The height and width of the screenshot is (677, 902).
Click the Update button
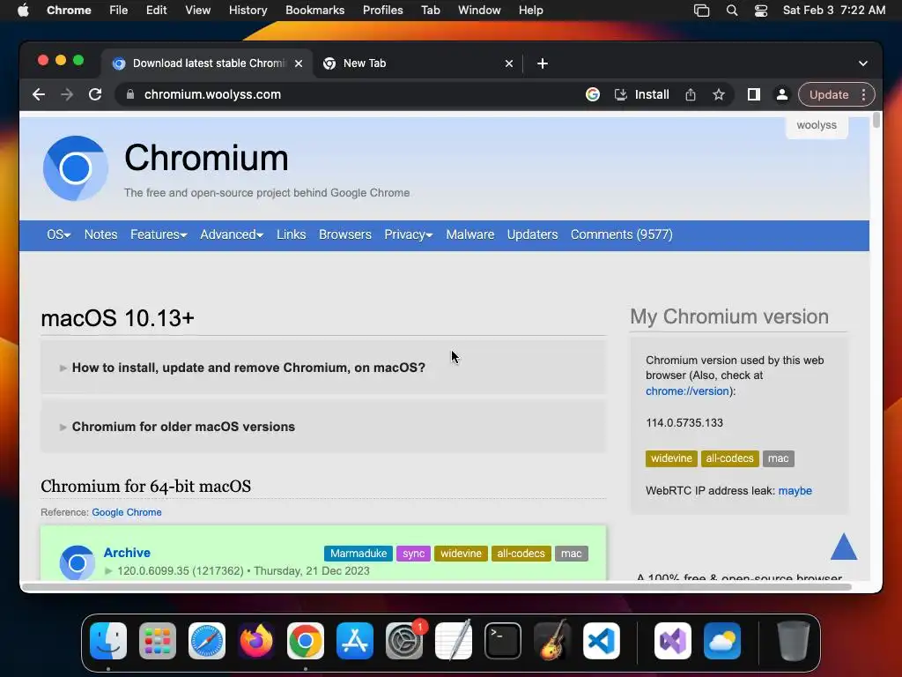pos(829,94)
